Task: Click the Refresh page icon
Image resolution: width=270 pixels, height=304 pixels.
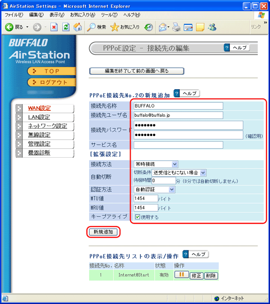Action: tap(66, 27)
